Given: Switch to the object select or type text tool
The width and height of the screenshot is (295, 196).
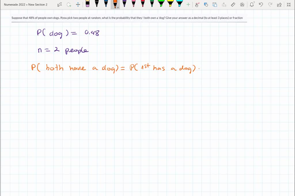Looking at the screenshot, I should [60, 5].
